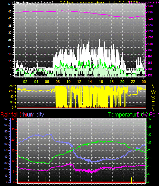Click the '980' value on the barometer axis
Image resolution: width=159 pixels, height=186 pixels.
coord(150,69)
